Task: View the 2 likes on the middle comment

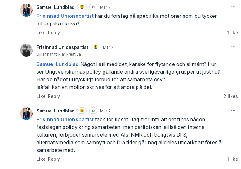Action: (x=231, y=96)
